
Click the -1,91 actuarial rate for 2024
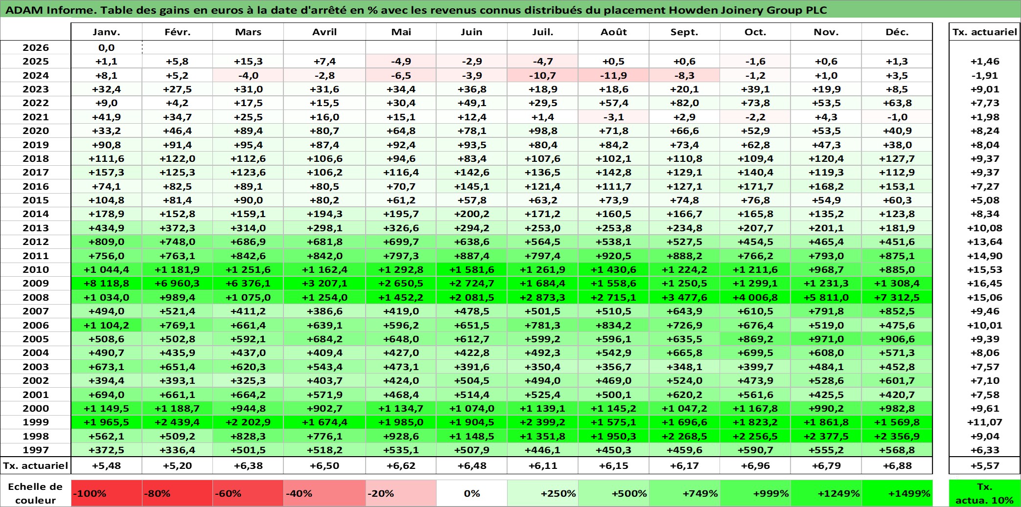[x=984, y=75]
